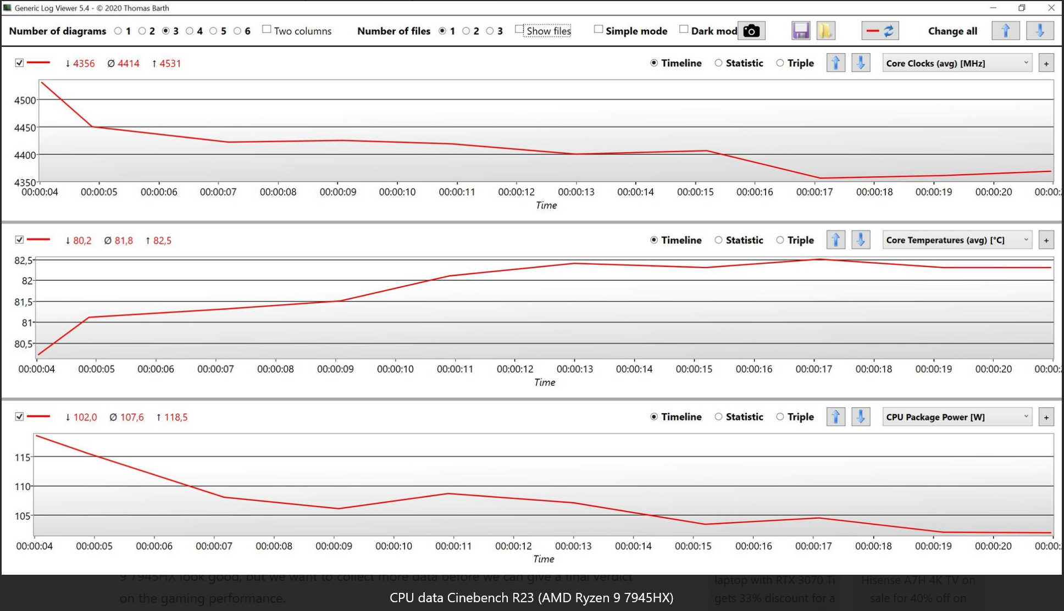Click the purple floppy disk save icon
Screen dimensions: 1064x611
(800, 31)
